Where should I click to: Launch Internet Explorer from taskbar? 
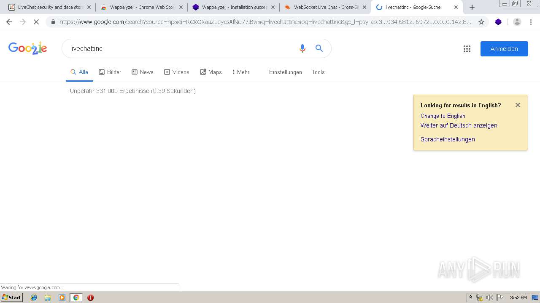pyautogui.click(x=34, y=298)
